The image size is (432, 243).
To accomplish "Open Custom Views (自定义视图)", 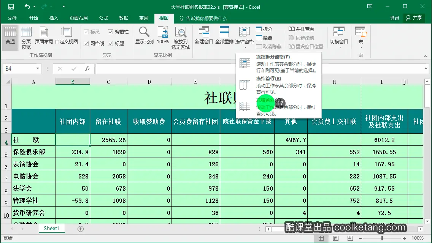I will [67, 36].
